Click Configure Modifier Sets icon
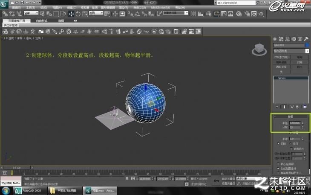Image resolution: width=311 pixels, height=195 pixels. pos(305,107)
